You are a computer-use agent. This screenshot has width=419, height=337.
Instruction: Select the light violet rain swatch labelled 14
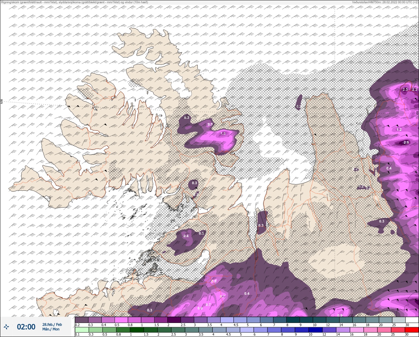tap(342, 330)
